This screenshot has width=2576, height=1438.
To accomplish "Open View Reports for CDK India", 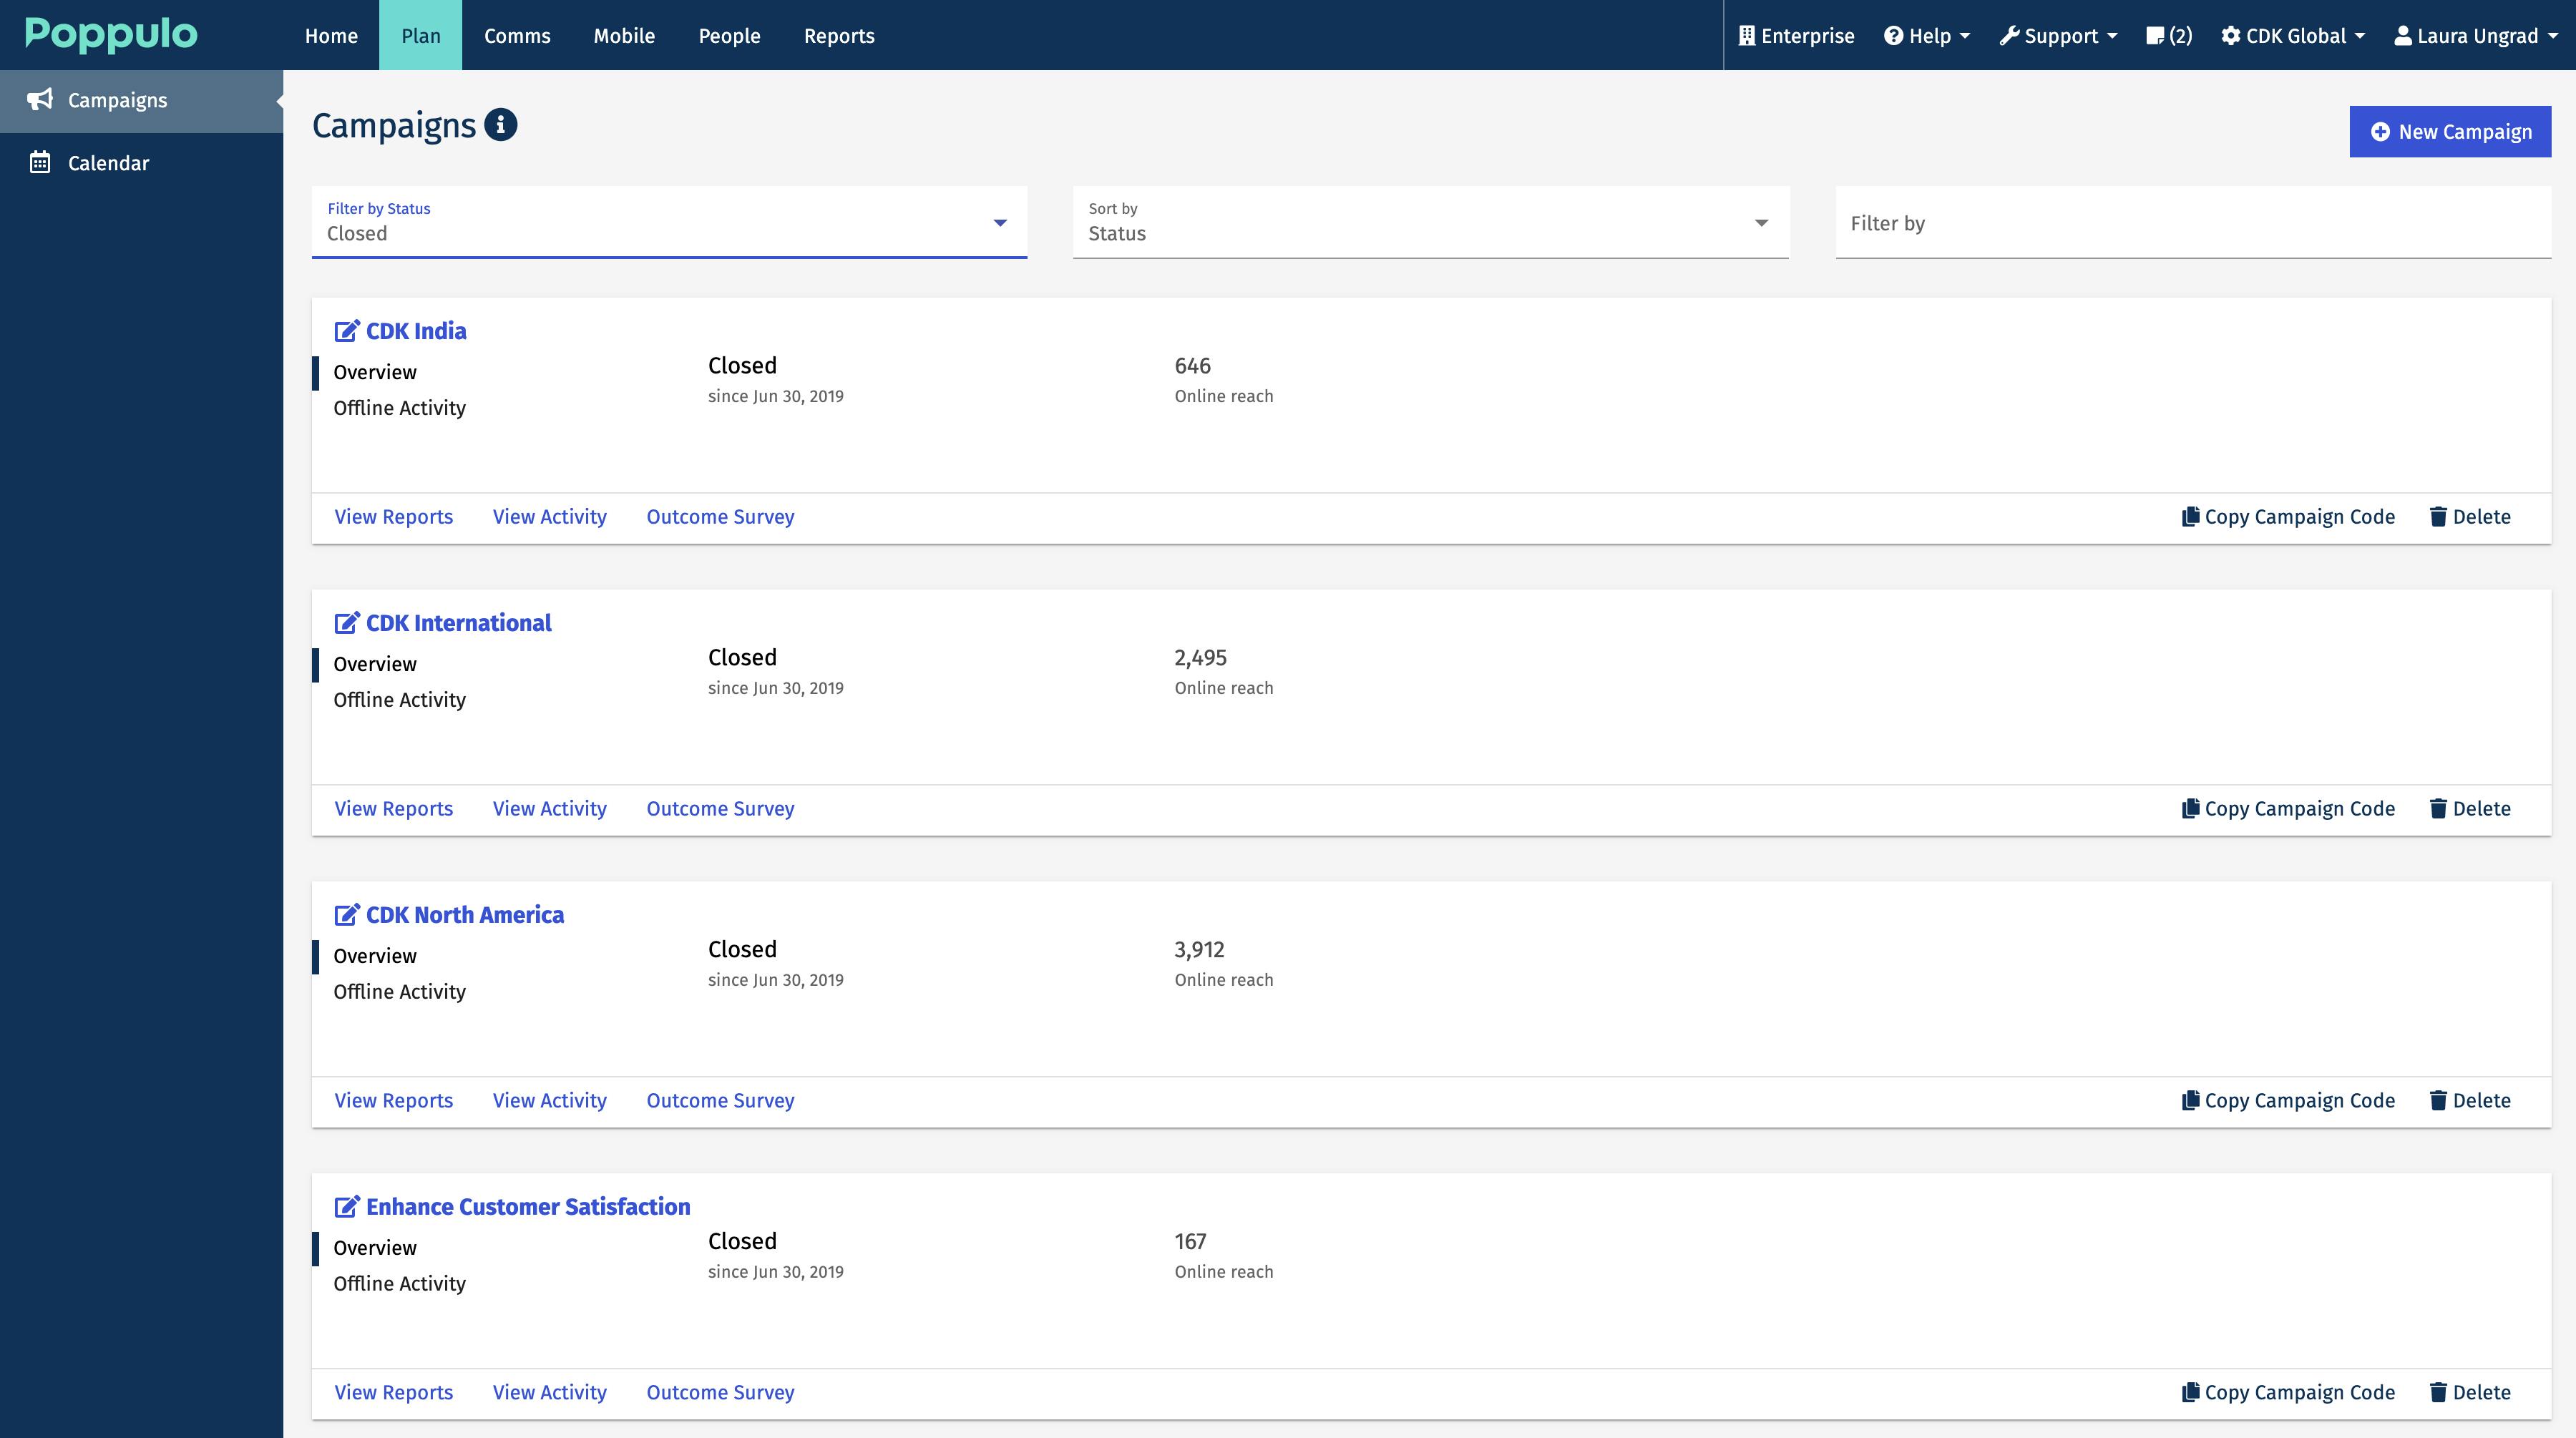I will tap(393, 516).
